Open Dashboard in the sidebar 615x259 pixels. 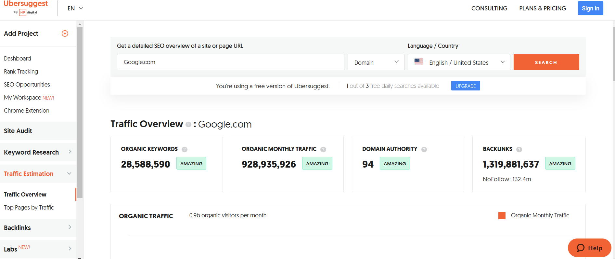coord(18,59)
